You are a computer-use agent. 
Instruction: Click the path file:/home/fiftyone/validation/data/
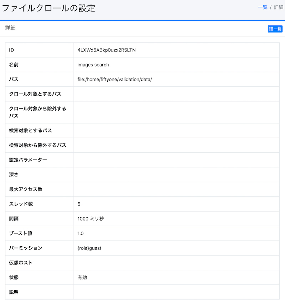click(x=115, y=80)
